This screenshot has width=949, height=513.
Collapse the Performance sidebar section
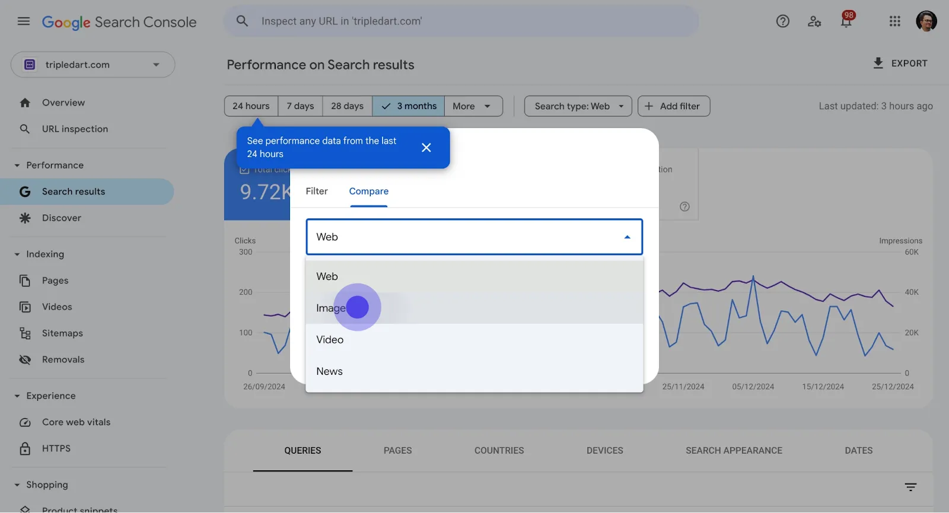click(x=17, y=165)
